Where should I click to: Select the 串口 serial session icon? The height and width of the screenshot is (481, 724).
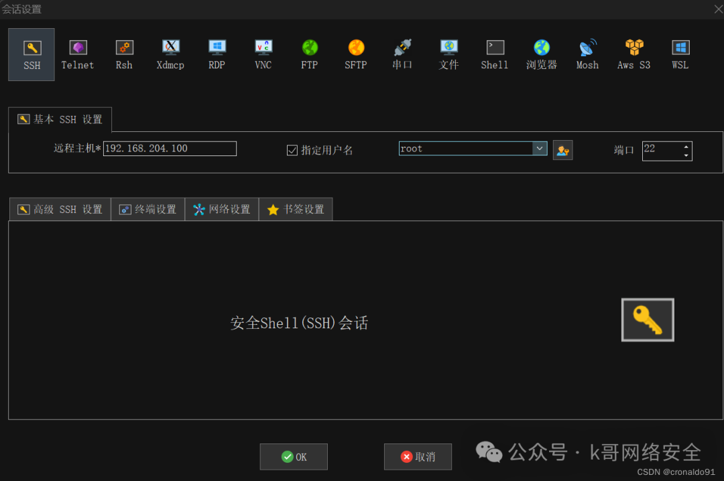click(402, 54)
